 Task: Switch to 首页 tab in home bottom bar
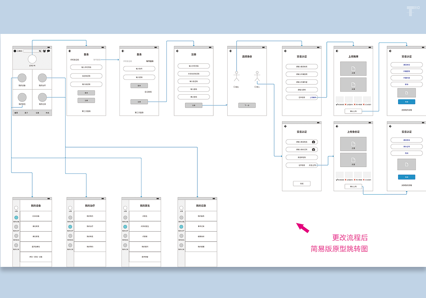[x=16, y=113]
